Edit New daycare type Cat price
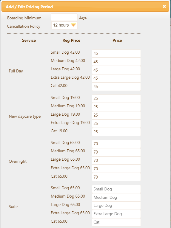171x228 pixels. [x=116, y=132]
